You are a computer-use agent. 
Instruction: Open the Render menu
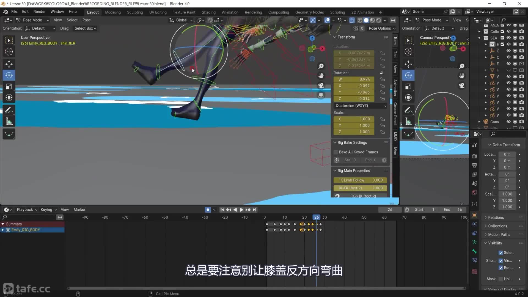[x=39, y=12]
